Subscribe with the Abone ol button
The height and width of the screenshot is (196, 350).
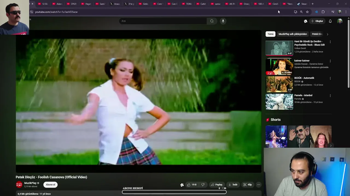[x=50, y=185]
